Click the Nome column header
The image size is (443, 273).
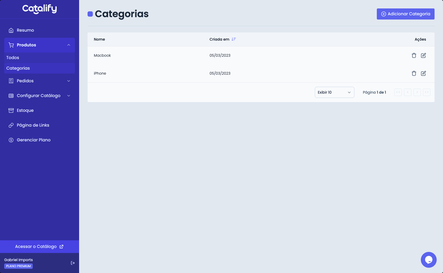(99, 39)
